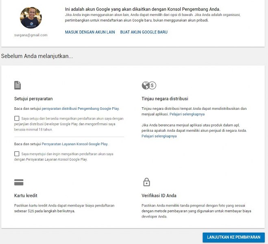Click the surgana@gmail.com email text
Image resolution: width=268 pixels, height=244 pixels.
point(31,35)
